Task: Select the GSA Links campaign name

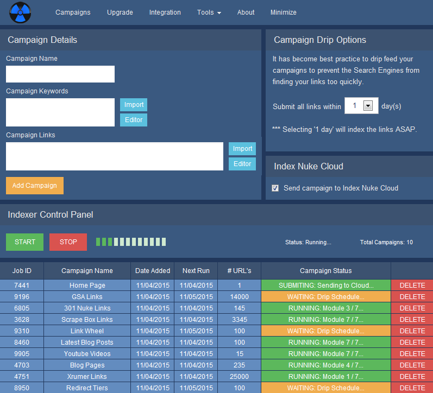Action: [87, 297]
